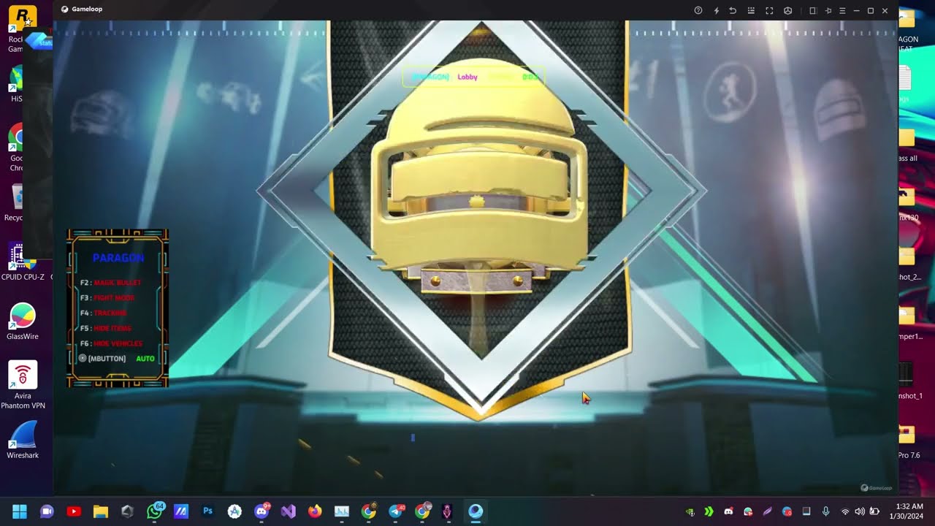Open the Gameloop hamburger menu

842,10
